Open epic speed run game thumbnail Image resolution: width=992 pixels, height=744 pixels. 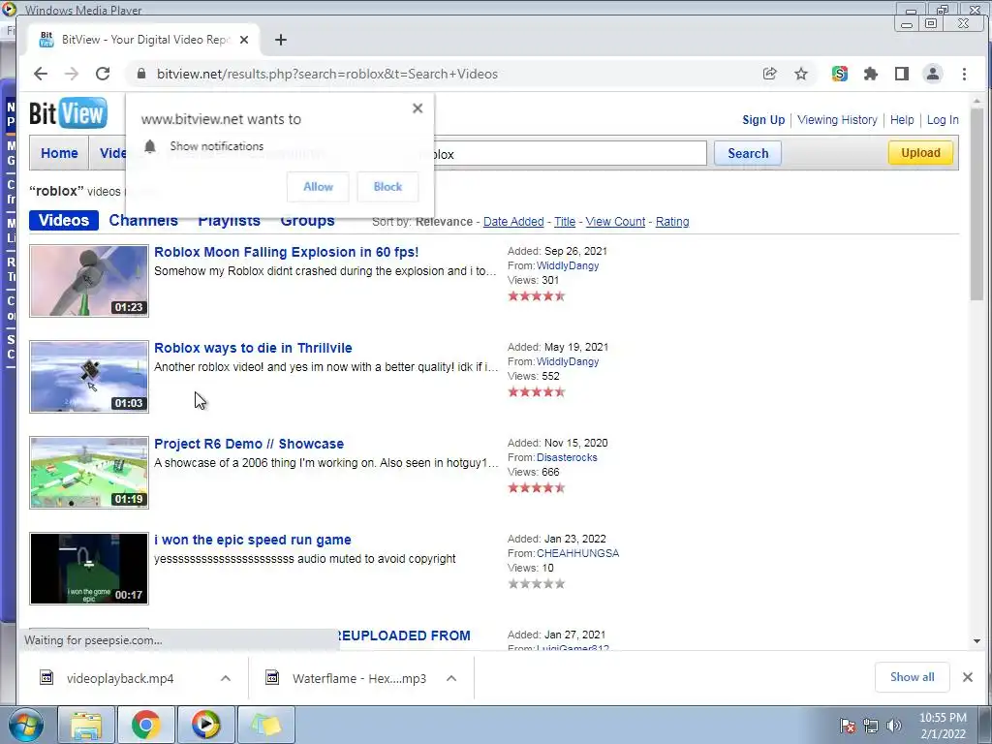89,569
